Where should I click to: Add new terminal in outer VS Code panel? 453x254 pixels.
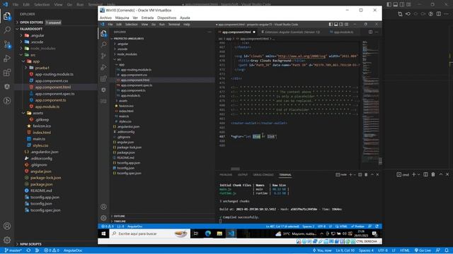(413, 174)
